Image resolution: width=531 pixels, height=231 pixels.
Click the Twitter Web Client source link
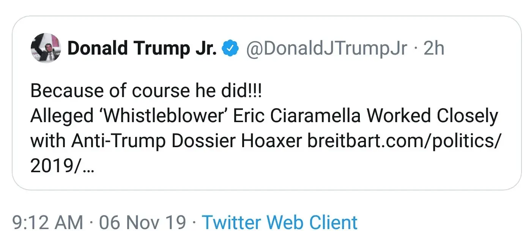tap(279, 222)
